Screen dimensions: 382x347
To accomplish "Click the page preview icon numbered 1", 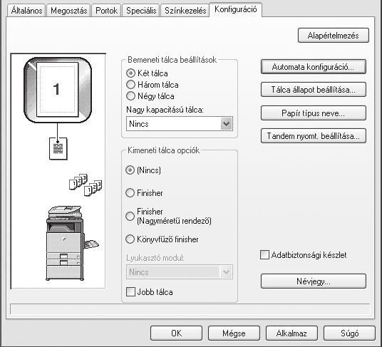I will pyautogui.click(x=58, y=90).
